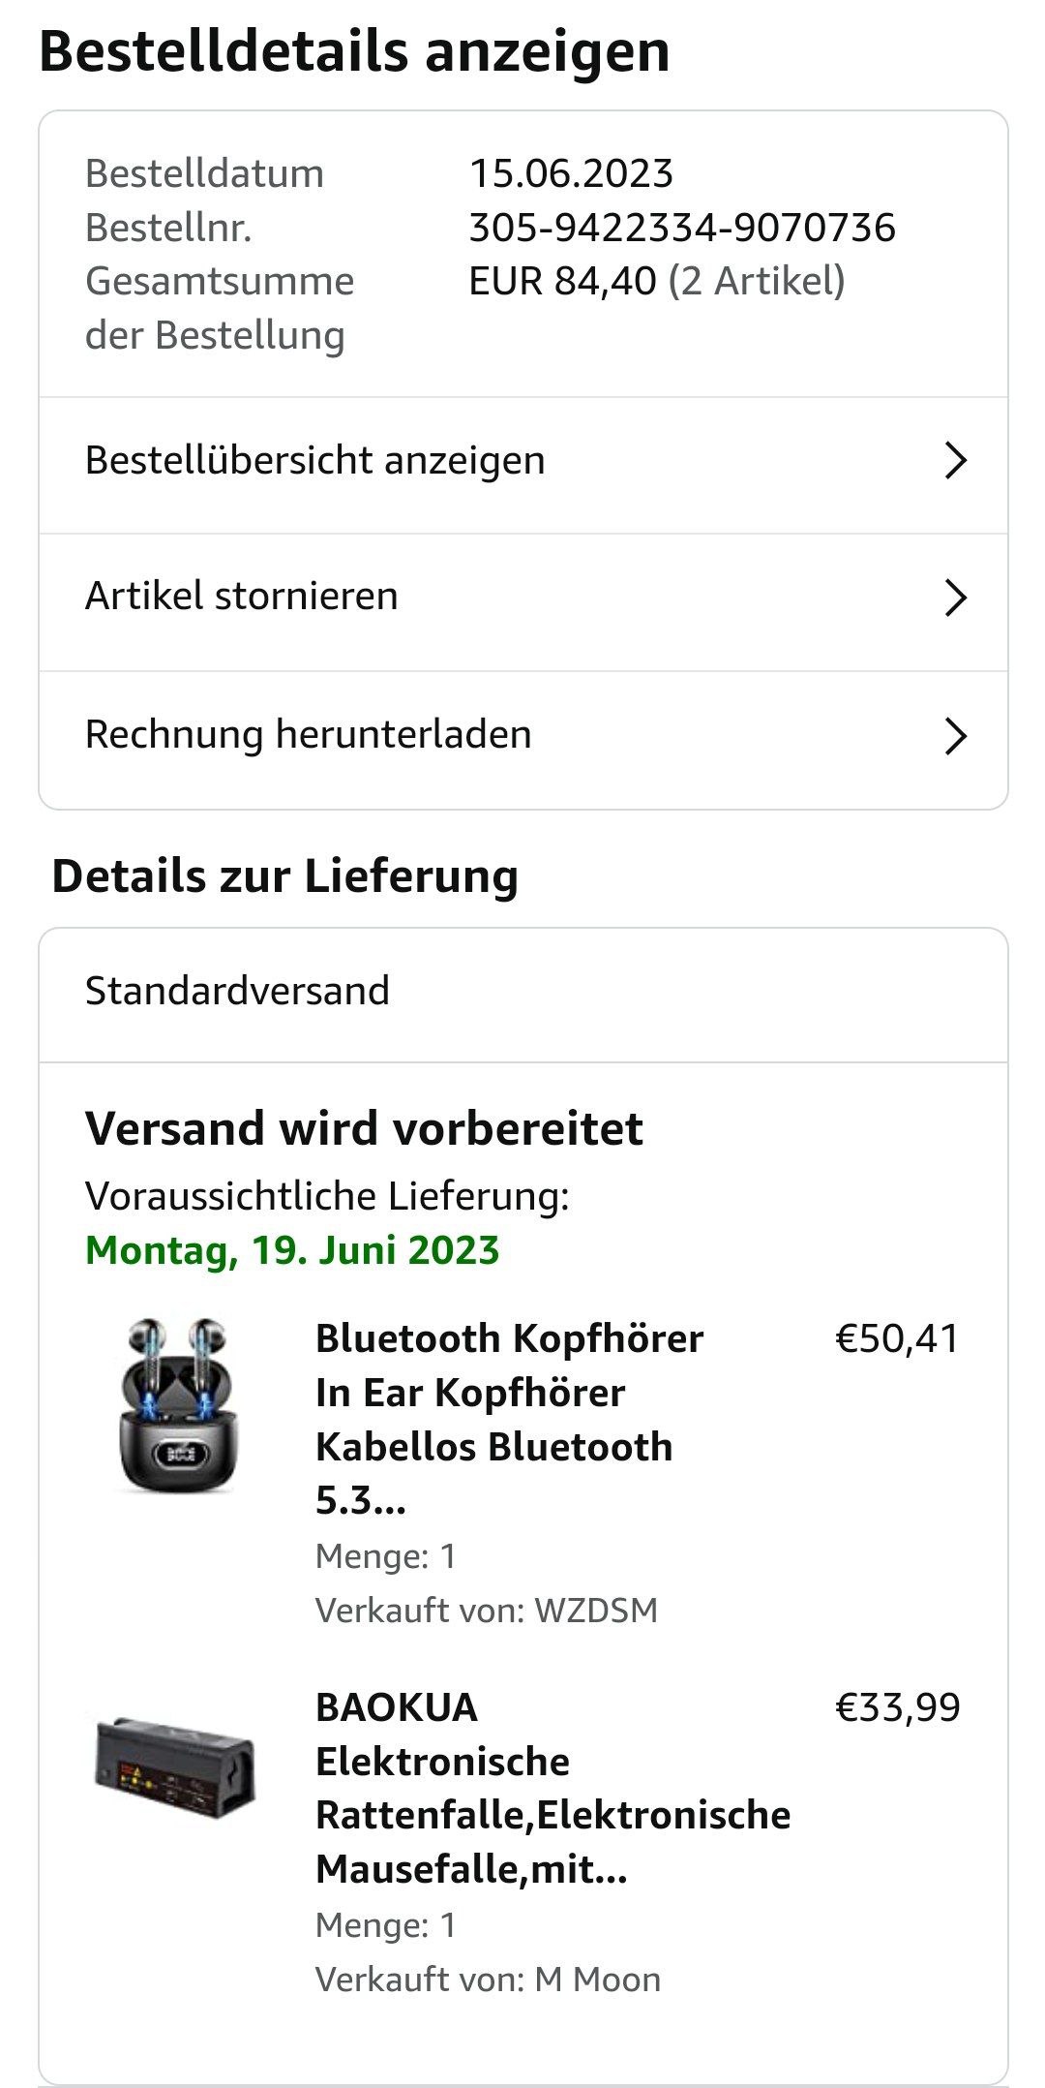Tap Versand wird vorbereitet status heading
The height and width of the screenshot is (2088, 1045).
click(x=364, y=1129)
